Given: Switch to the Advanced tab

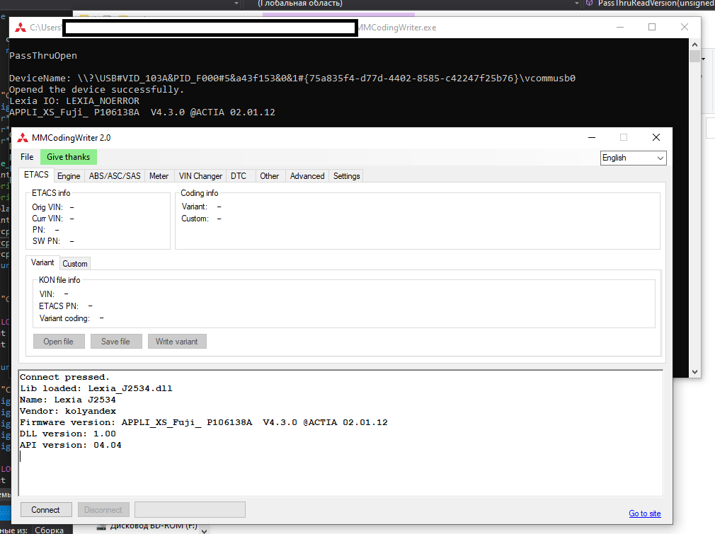Looking at the screenshot, I should click(x=307, y=176).
